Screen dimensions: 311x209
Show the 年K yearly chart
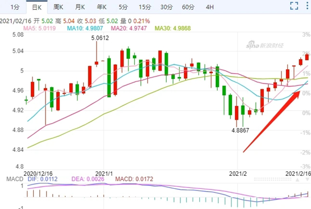pyautogui.click(x=102, y=7)
